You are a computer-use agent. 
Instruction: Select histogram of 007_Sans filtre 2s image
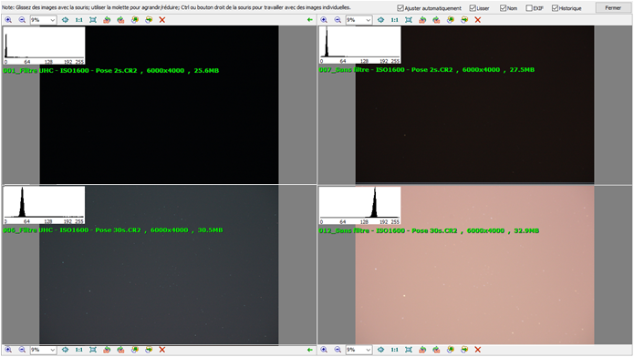(359, 45)
